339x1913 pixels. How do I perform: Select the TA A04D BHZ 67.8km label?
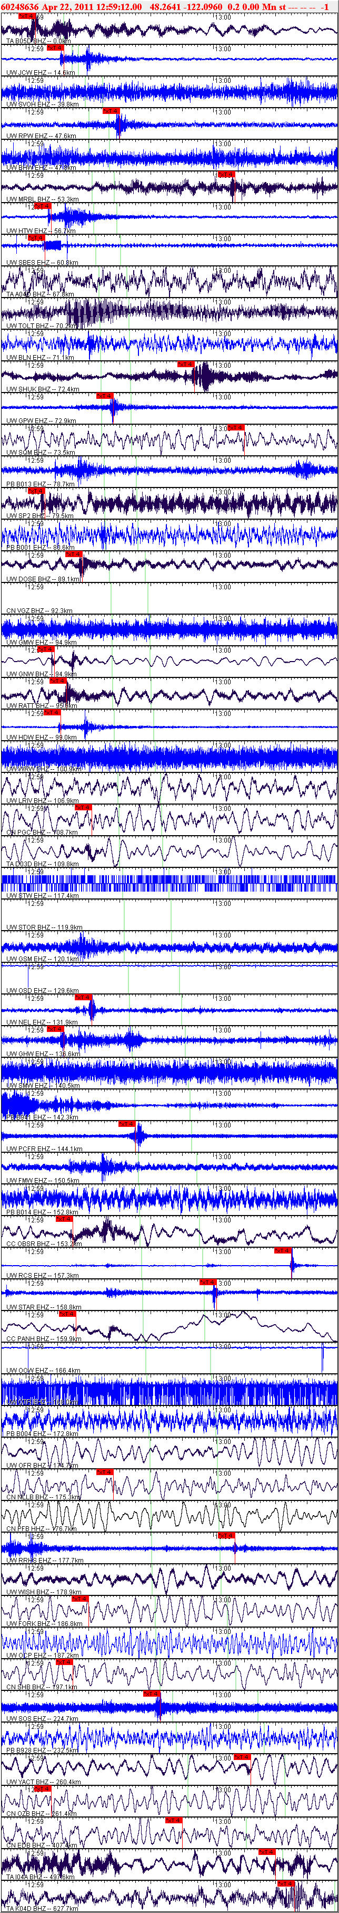click(42, 294)
